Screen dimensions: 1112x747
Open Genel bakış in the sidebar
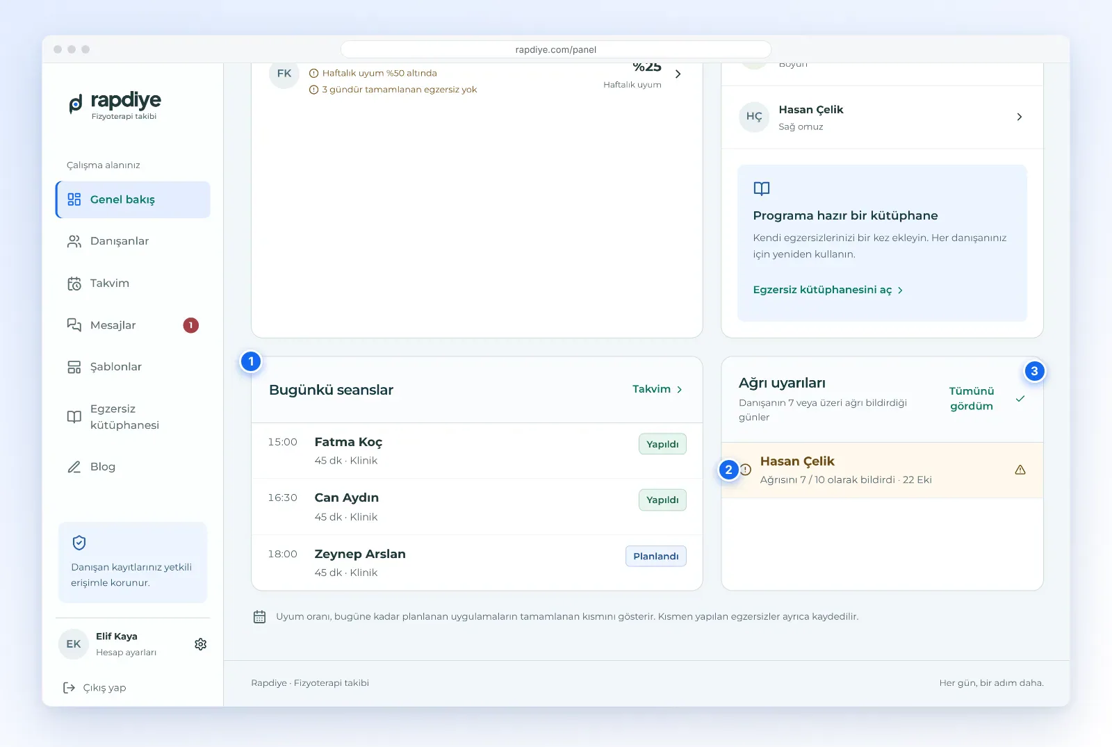133,199
